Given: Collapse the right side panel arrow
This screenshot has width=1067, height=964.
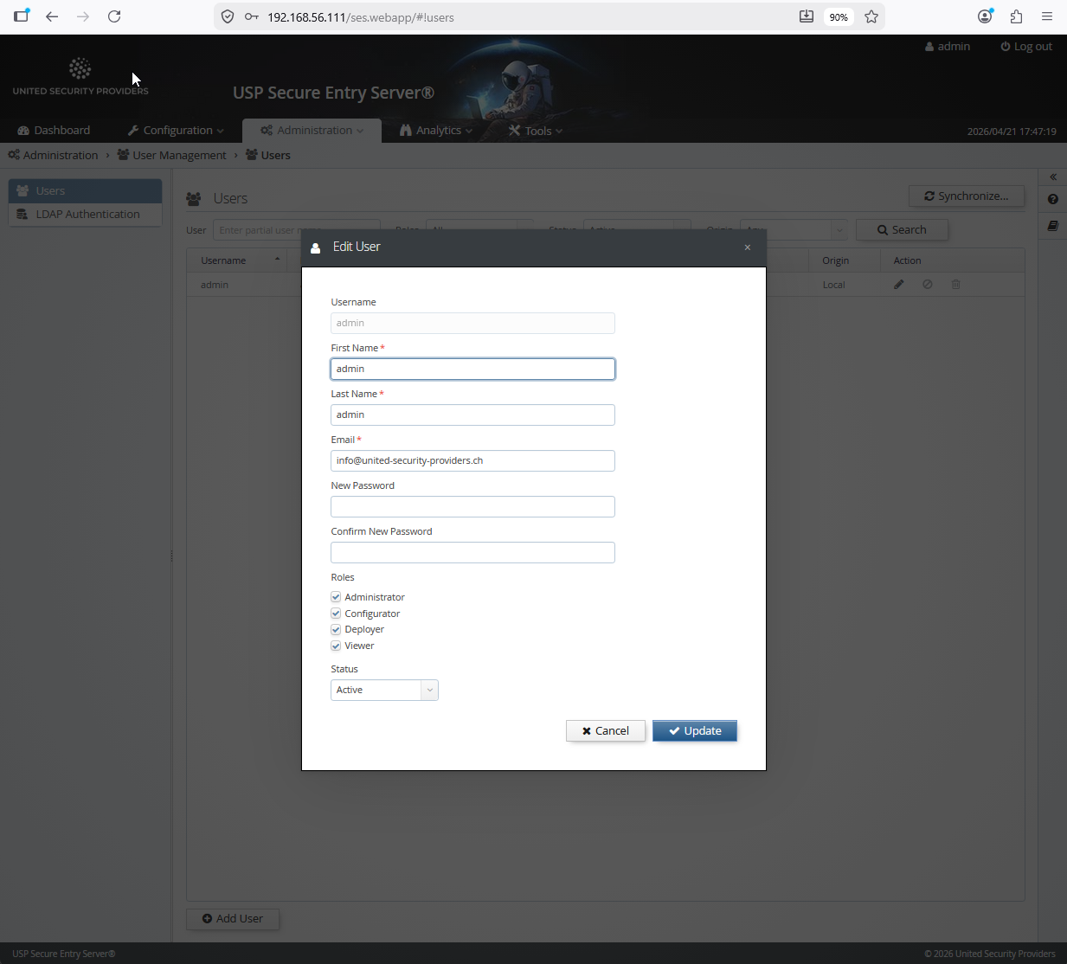Looking at the screenshot, I should click(1053, 177).
